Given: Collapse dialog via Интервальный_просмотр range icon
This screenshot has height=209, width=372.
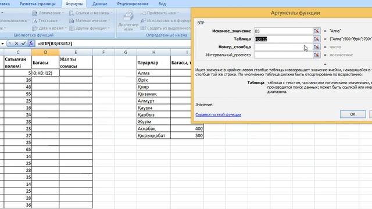Looking at the screenshot, I should point(316,55).
